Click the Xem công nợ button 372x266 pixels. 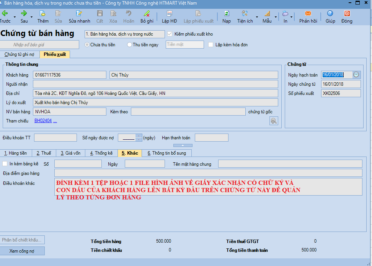pyautogui.click(x=22, y=251)
